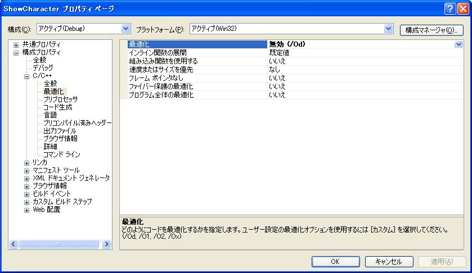Select the デバッグ tree item
The image size is (472, 273).
(43, 68)
